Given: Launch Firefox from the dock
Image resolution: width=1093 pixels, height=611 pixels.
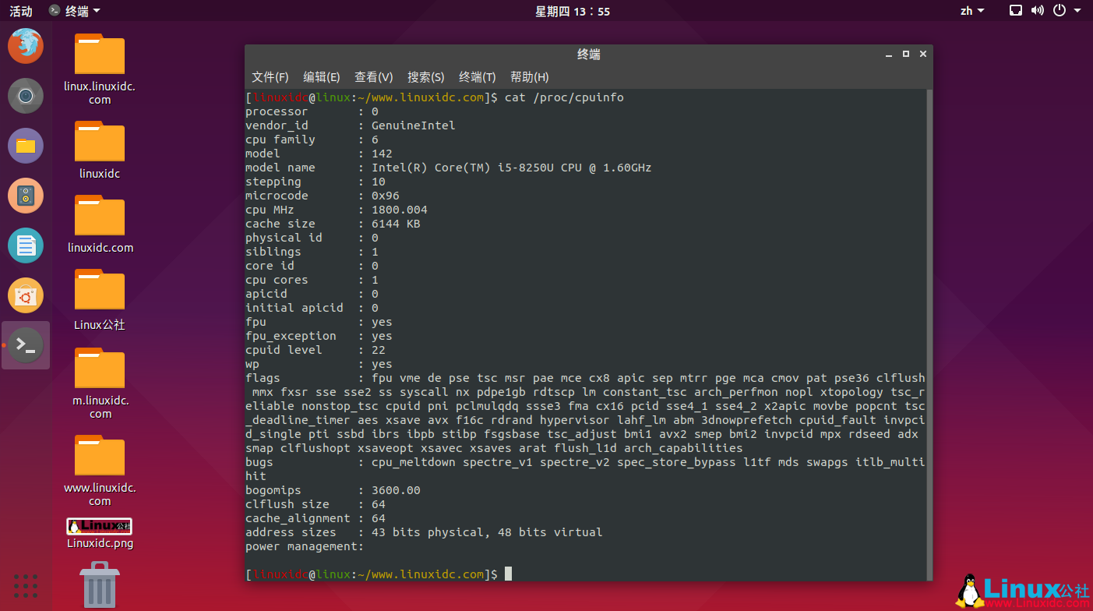Looking at the screenshot, I should (x=26, y=45).
